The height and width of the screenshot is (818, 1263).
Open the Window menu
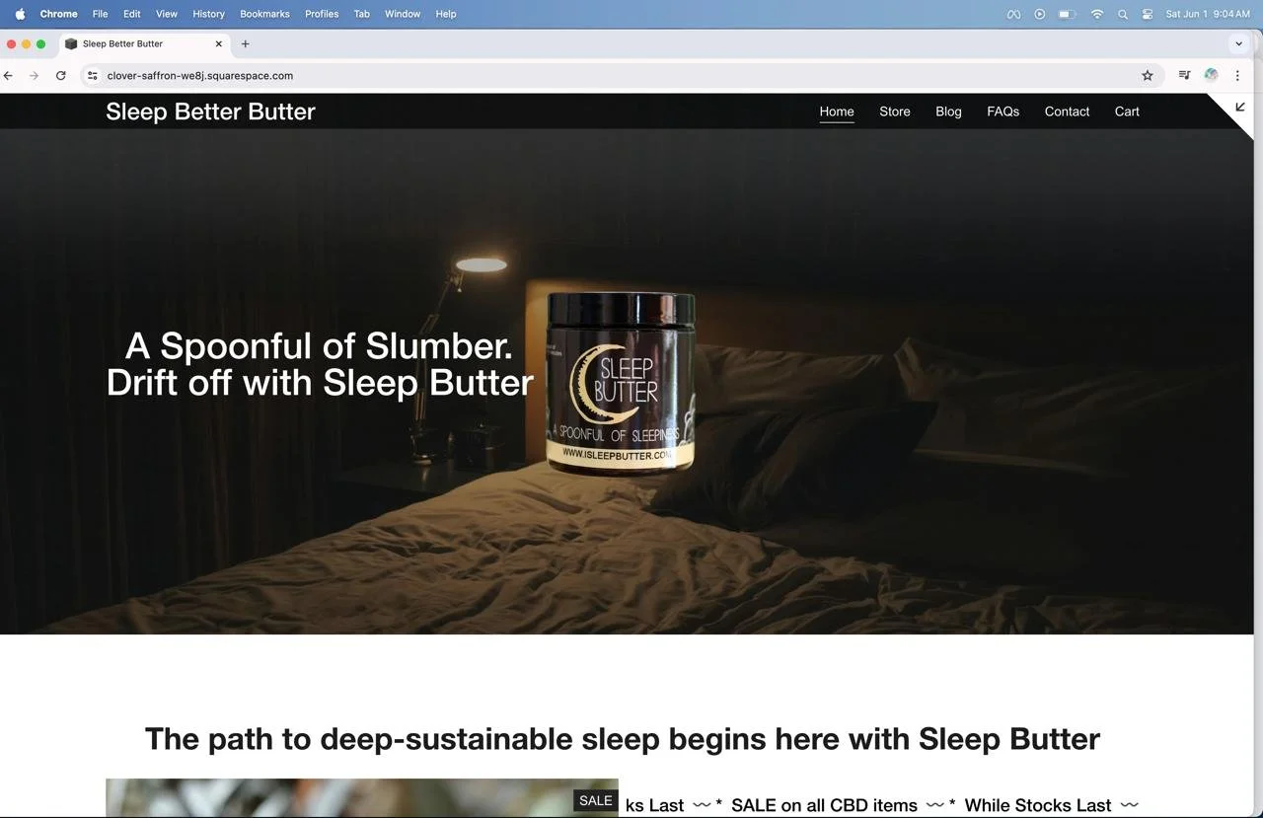point(402,14)
